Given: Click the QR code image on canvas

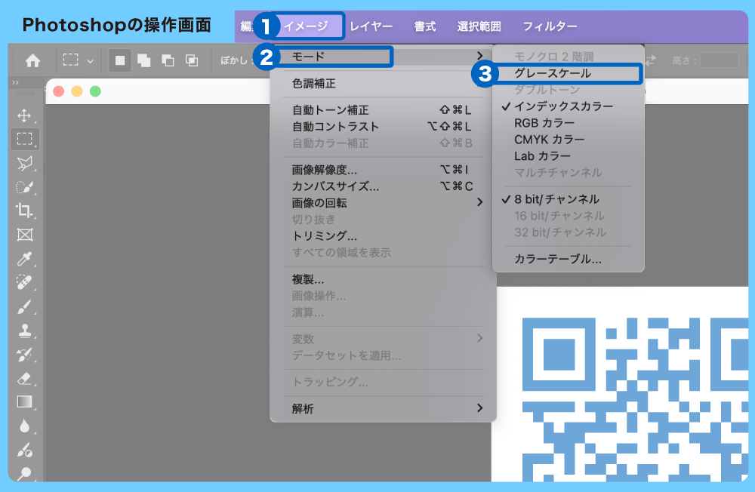Looking at the screenshot, I should coord(635,400).
